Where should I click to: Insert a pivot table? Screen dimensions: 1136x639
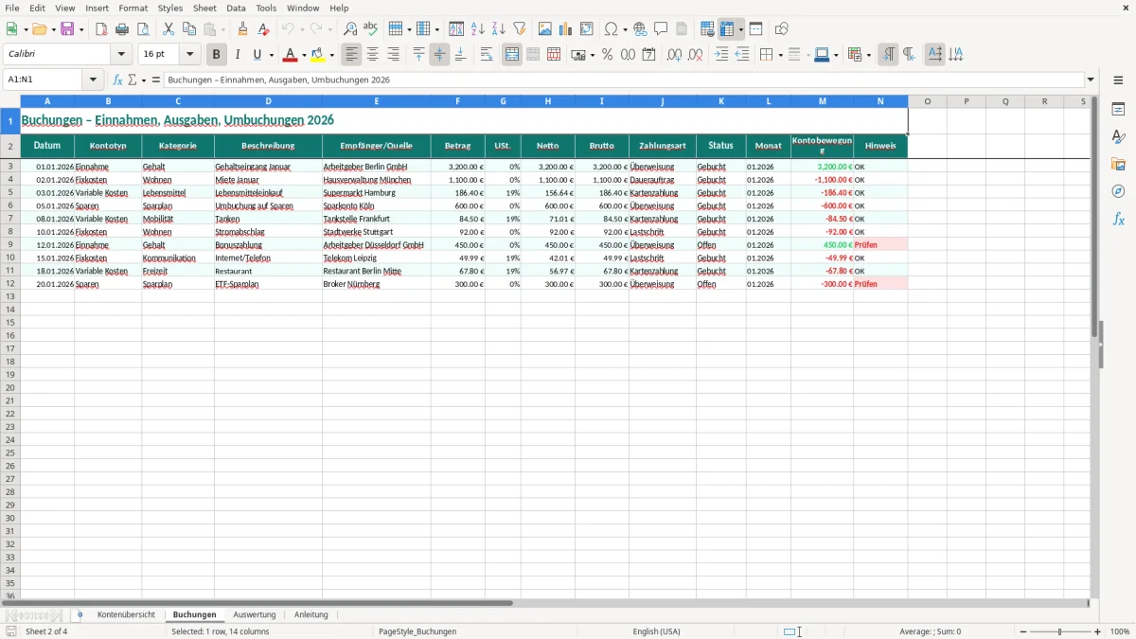(586, 29)
